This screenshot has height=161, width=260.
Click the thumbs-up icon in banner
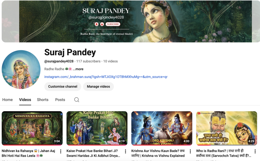point(102,24)
